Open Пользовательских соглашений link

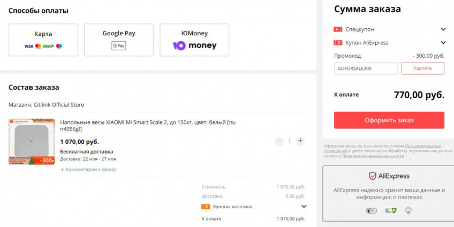tap(422, 146)
